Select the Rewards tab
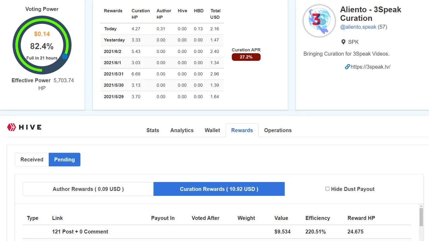Viewport: 429px width, 241px height. coord(242,130)
